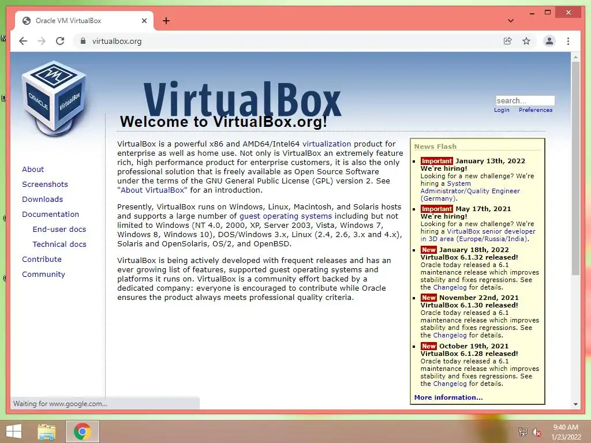Open Technical docs sidebar link

point(59,245)
